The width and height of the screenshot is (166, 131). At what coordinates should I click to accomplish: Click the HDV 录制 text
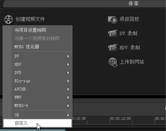click(130, 48)
